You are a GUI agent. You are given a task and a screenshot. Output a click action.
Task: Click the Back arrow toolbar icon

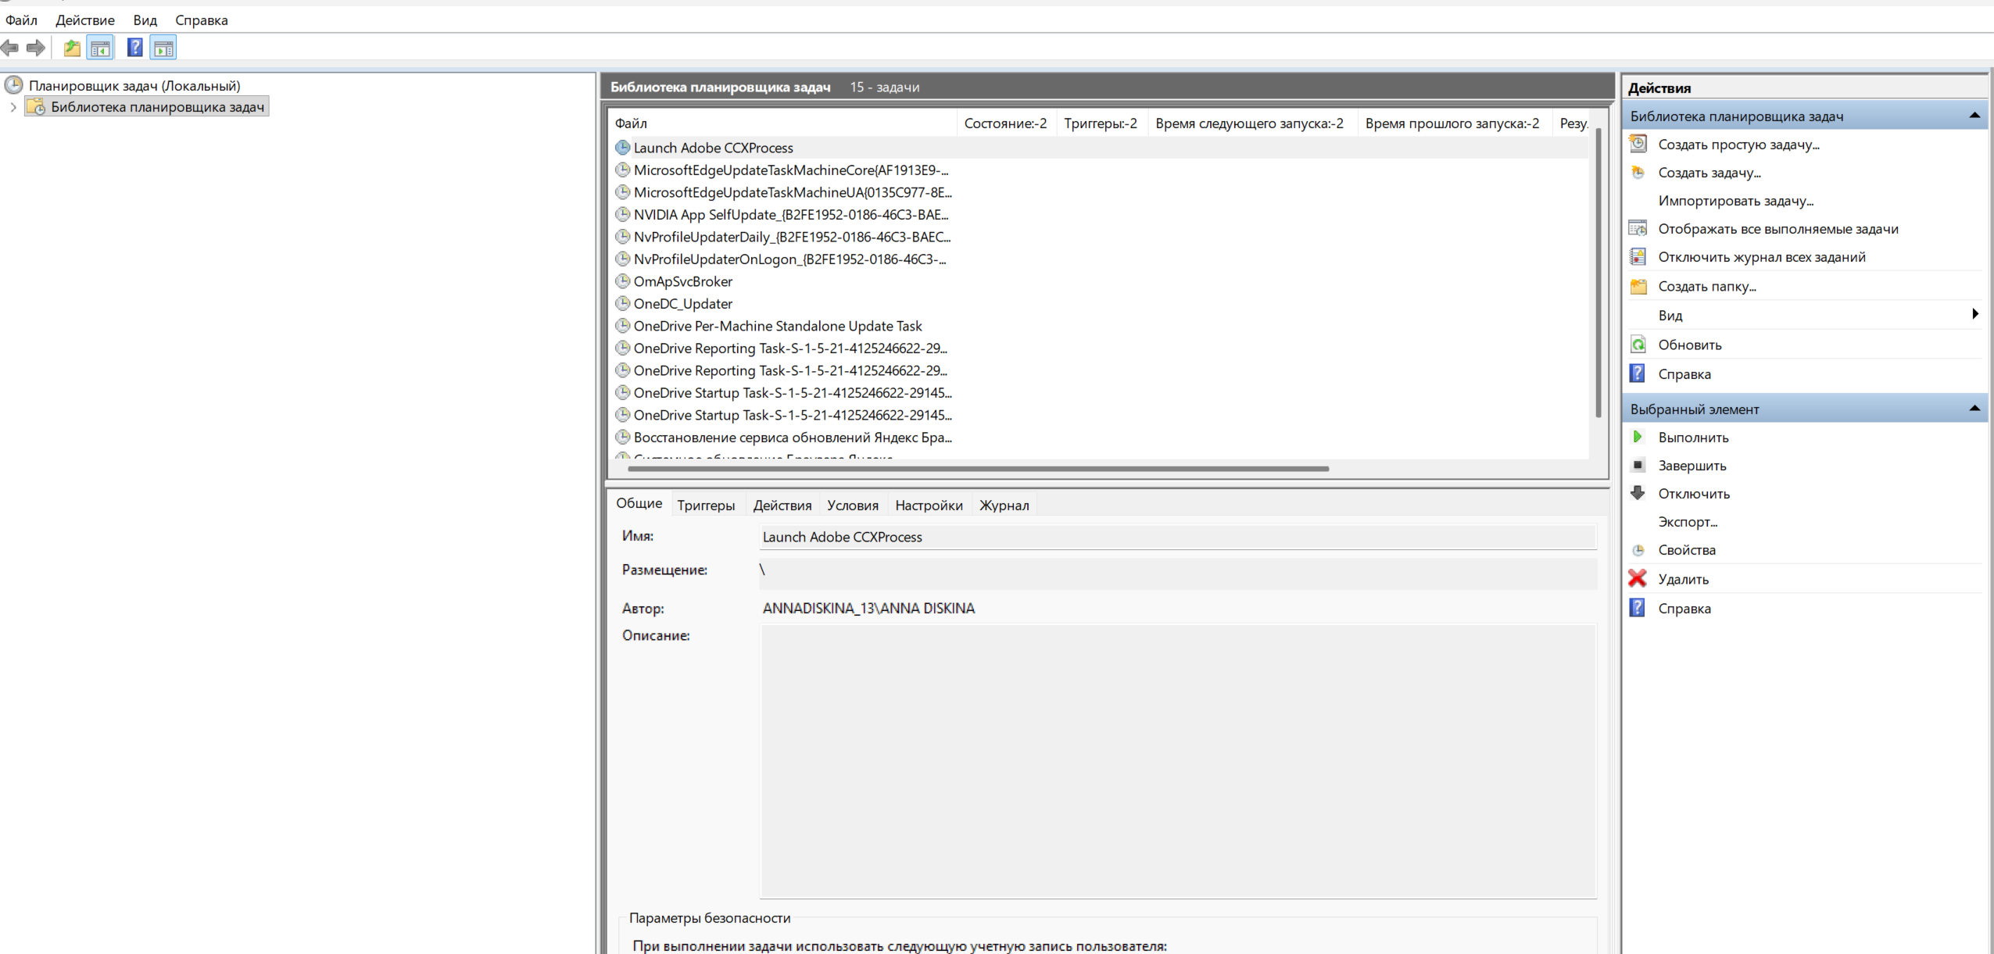click(x=10, y=48)
